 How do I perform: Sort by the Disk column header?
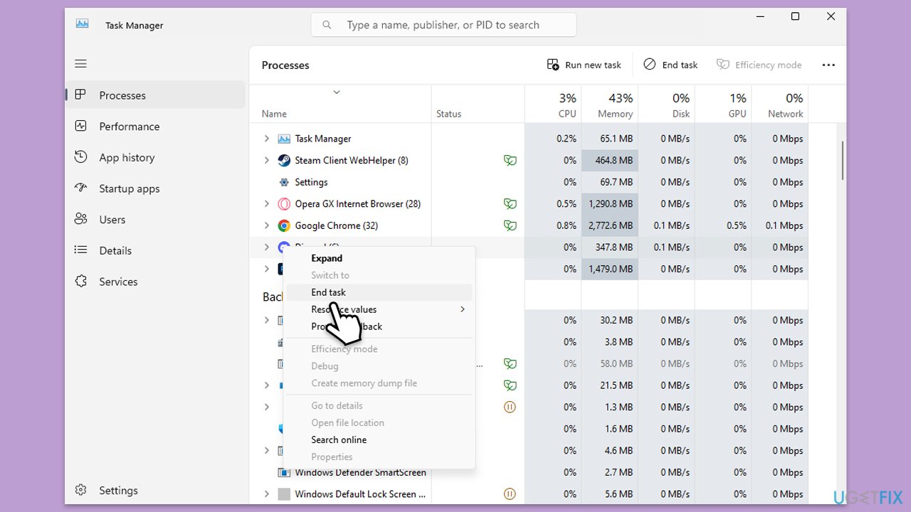coord(667,105)
